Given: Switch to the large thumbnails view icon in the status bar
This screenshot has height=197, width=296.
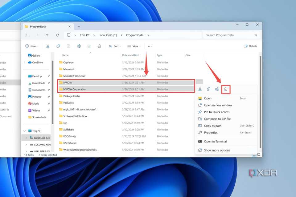Looking at the screenshot, I should (x=259, y=155).
